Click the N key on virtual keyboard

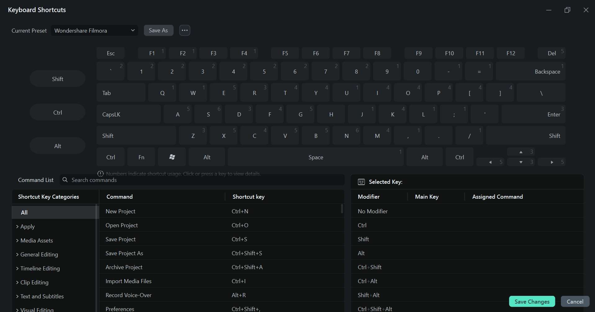347,135
